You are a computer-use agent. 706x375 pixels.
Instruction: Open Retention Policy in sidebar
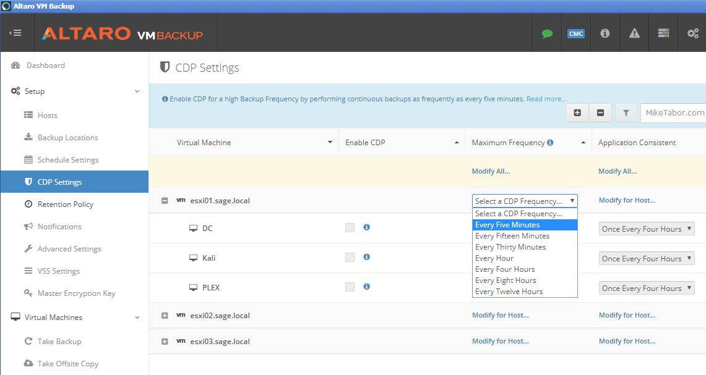click(66, 204)
